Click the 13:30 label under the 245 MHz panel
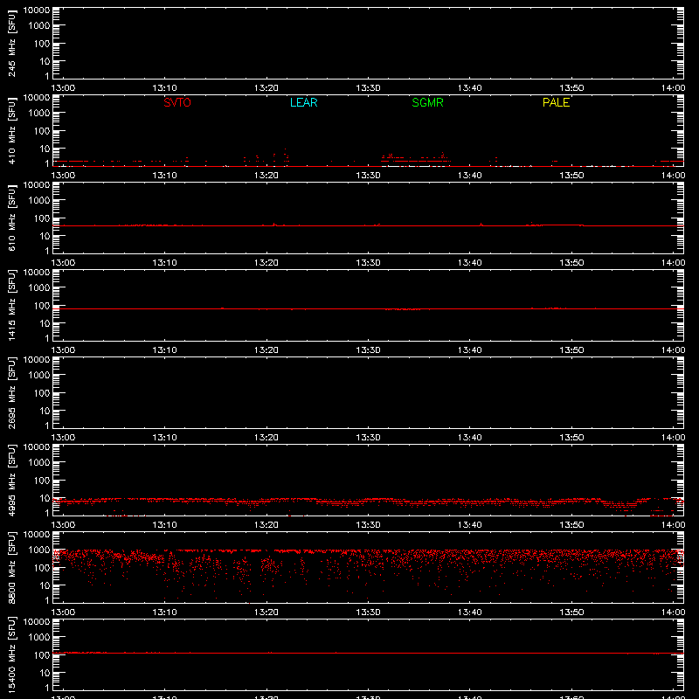This screenshot has height=699, width=699. tap(368, 88)
